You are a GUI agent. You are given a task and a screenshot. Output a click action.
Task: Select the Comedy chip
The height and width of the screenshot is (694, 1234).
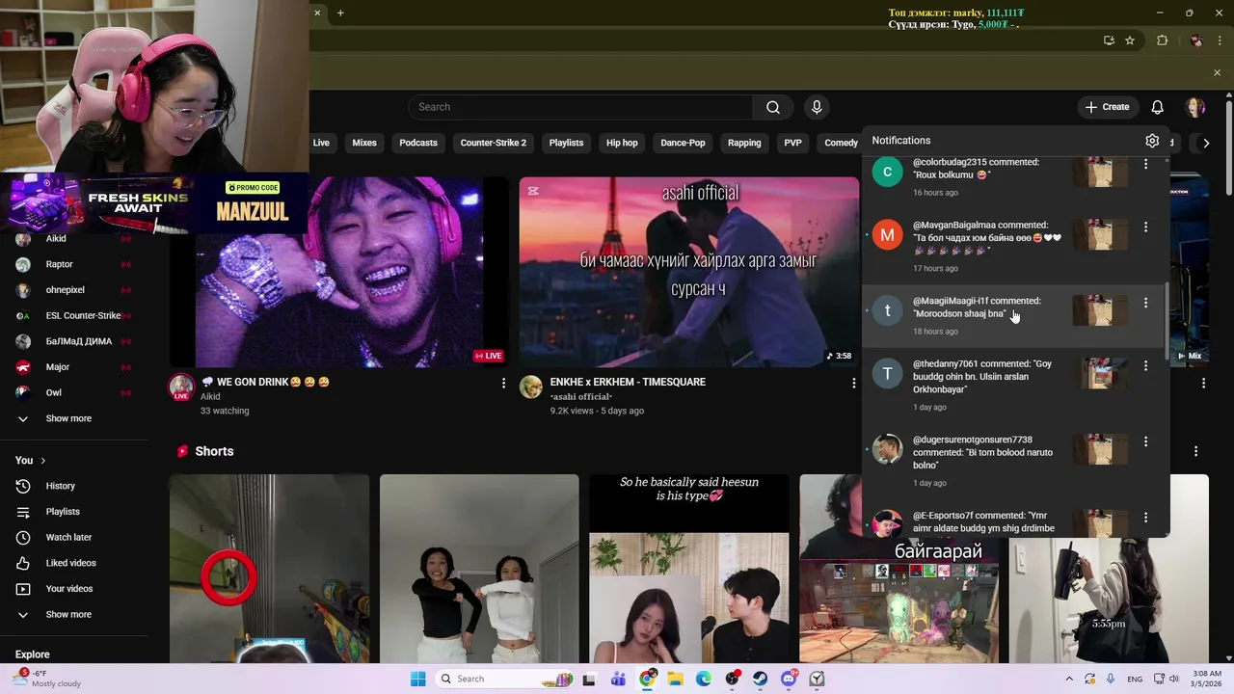(x=841, y=143)
